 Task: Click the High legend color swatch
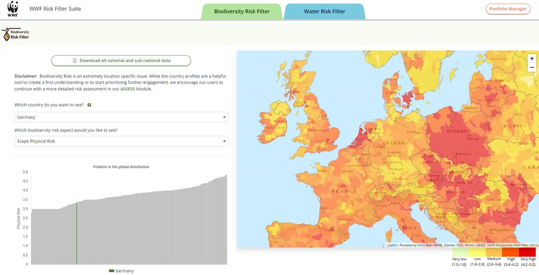[x=511, y=252]
